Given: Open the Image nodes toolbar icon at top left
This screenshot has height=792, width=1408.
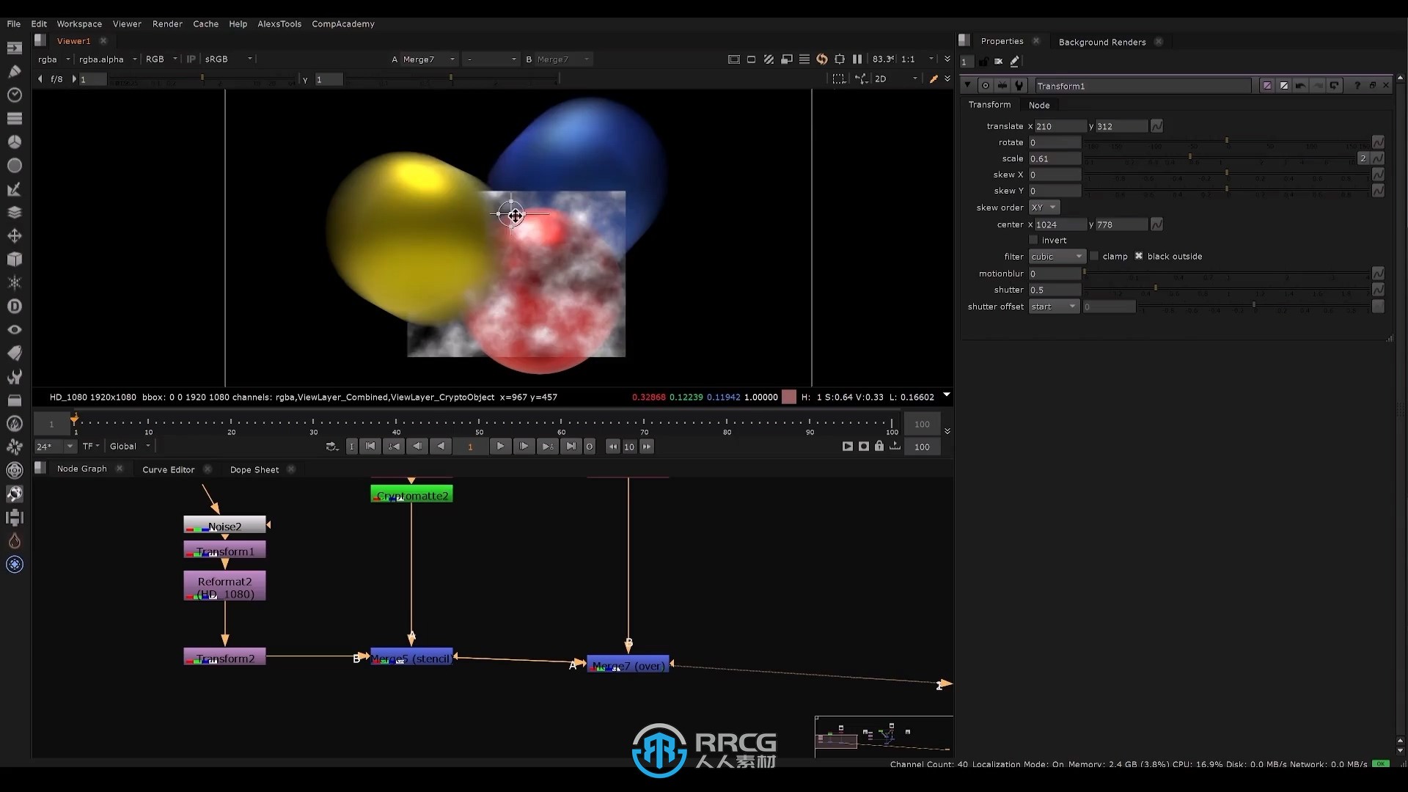Looking at the screenshot, I should tap(15, 48).
